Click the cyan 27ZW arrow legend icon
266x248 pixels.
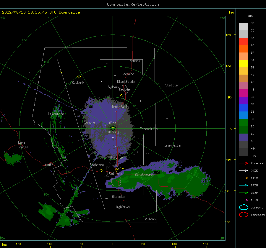[244, 185]
